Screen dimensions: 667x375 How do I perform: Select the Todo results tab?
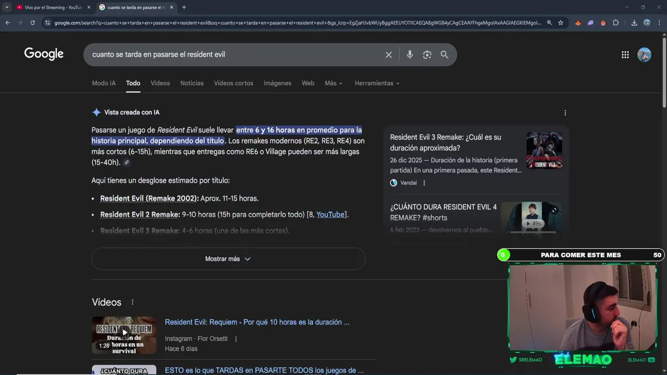[133, 83]
